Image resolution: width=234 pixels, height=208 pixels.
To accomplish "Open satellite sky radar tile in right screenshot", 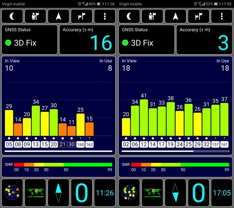I will (x=129, y=193).
